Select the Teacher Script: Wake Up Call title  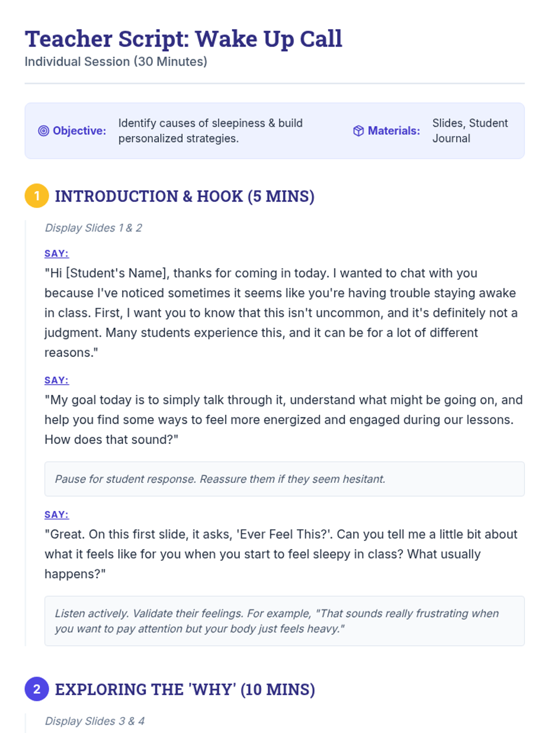[183, 39]
